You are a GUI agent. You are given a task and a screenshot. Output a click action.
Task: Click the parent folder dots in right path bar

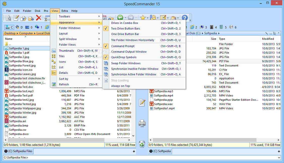(x=271, y=33)
